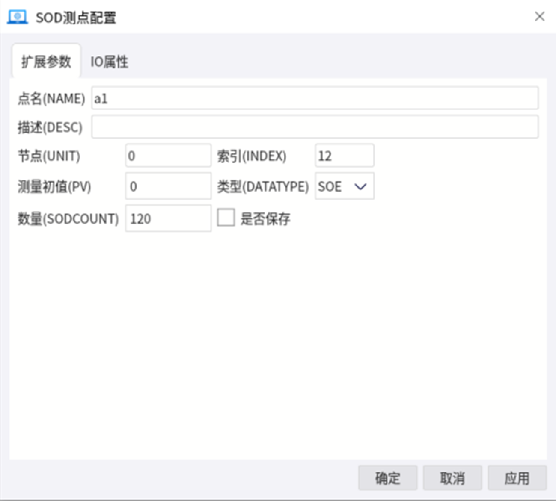
Task: Open the IO属性 tab
Action: [x=109, y=62]
